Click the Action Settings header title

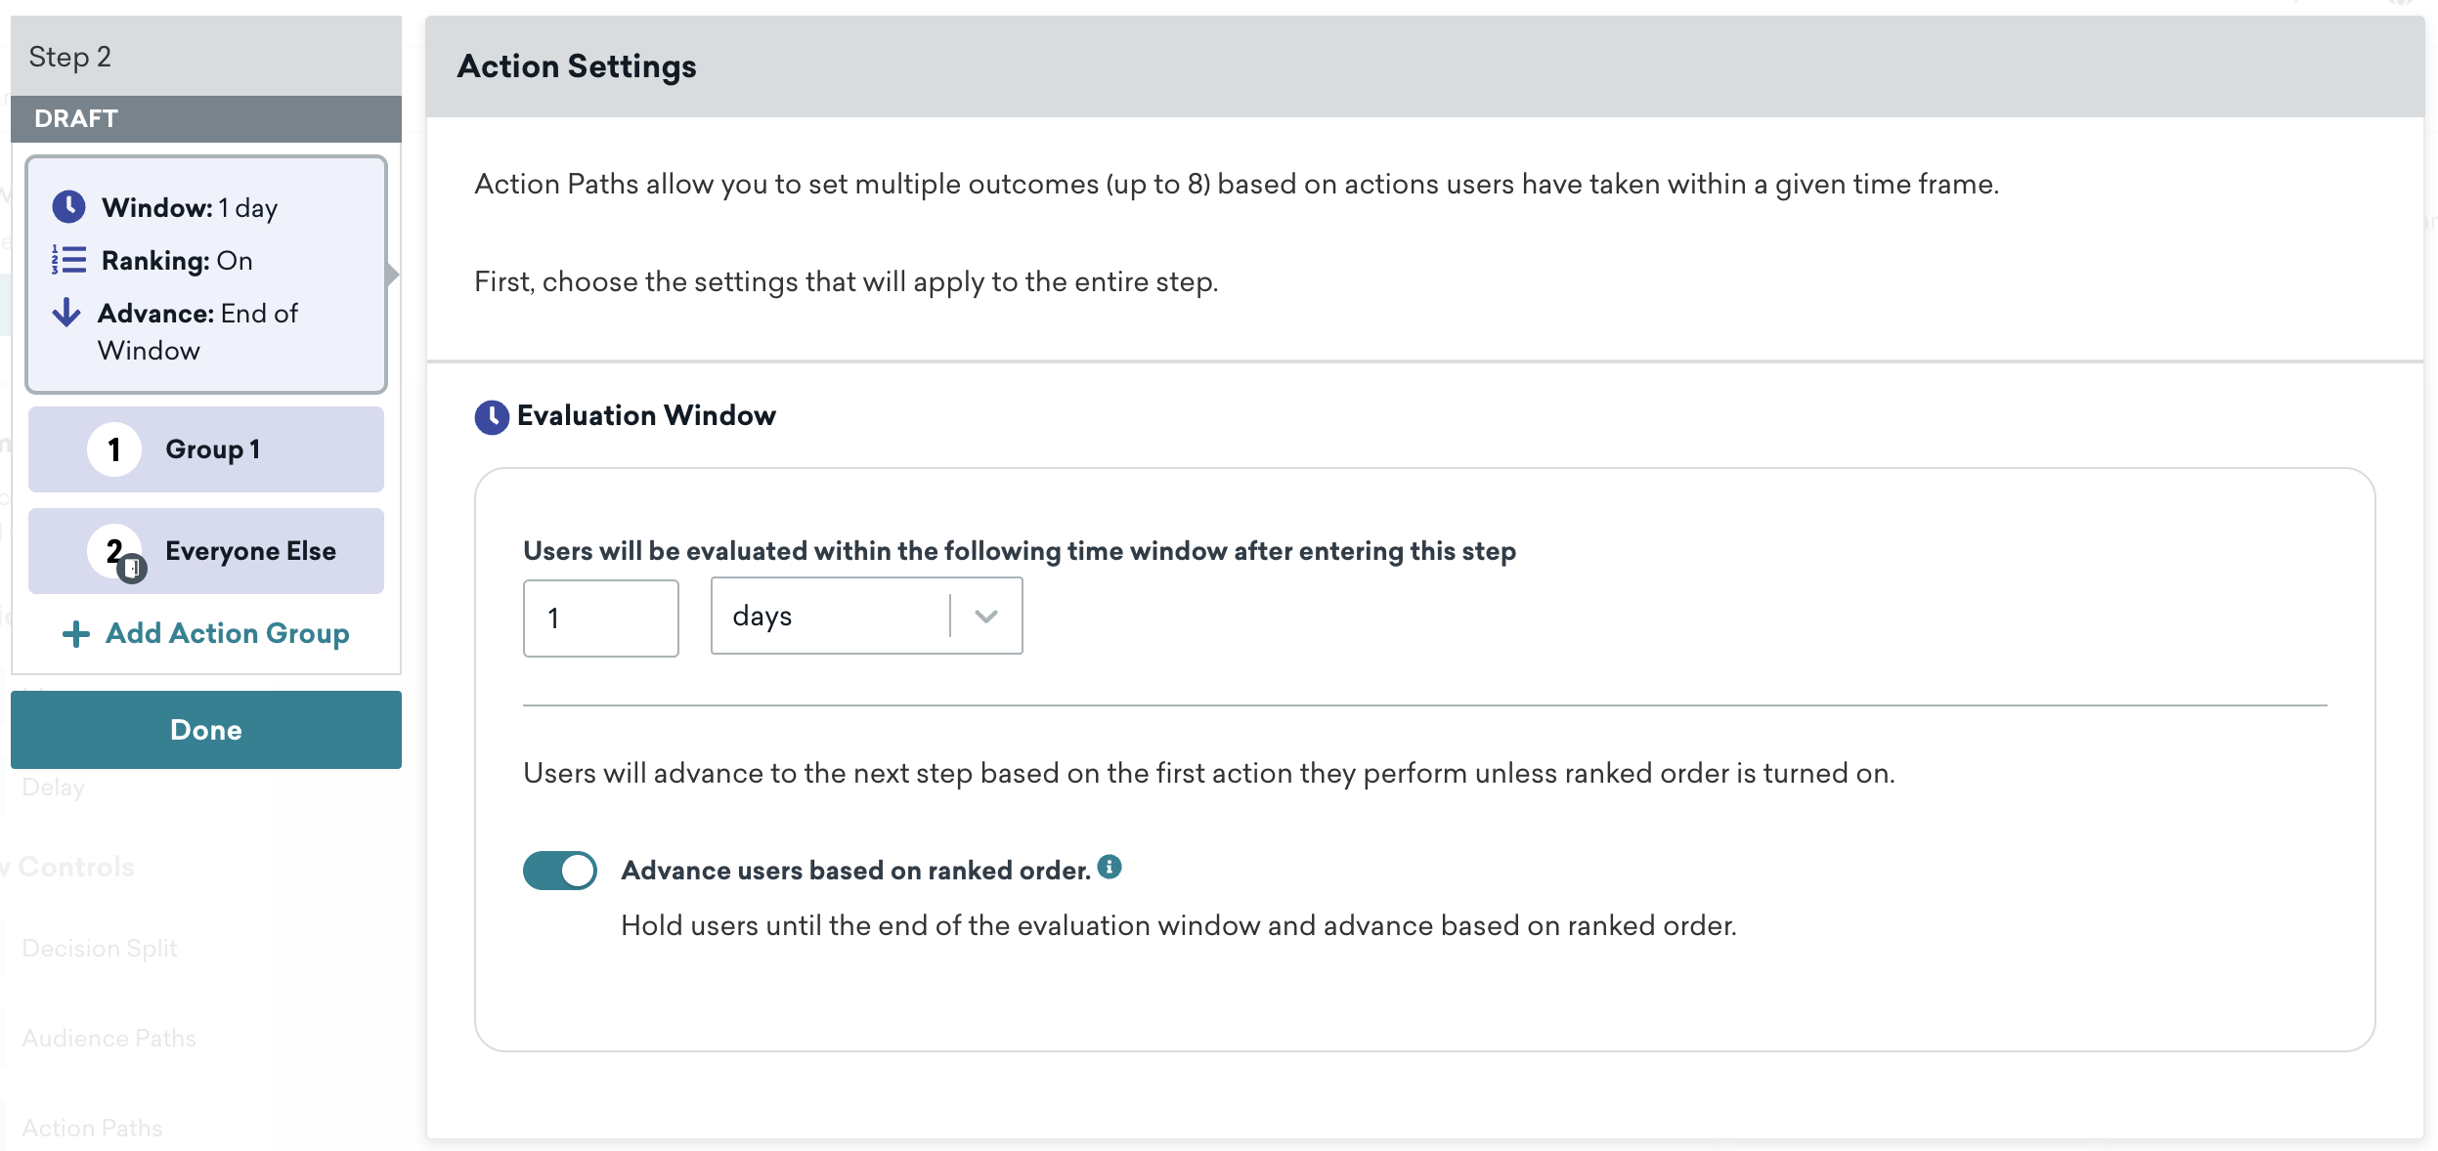pyautogui.click(x=577, y=66)
